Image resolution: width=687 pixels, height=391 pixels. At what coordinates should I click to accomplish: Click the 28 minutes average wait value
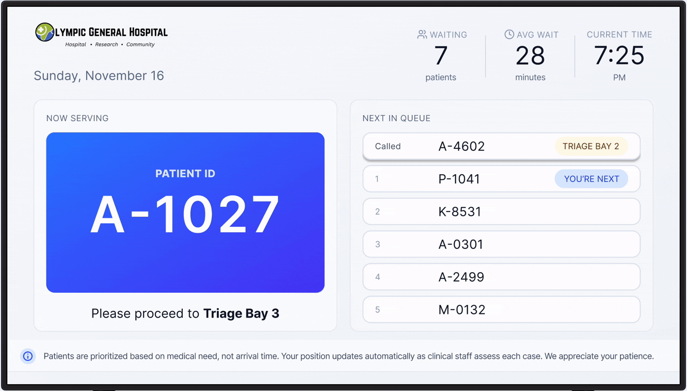tap(530, 55)
